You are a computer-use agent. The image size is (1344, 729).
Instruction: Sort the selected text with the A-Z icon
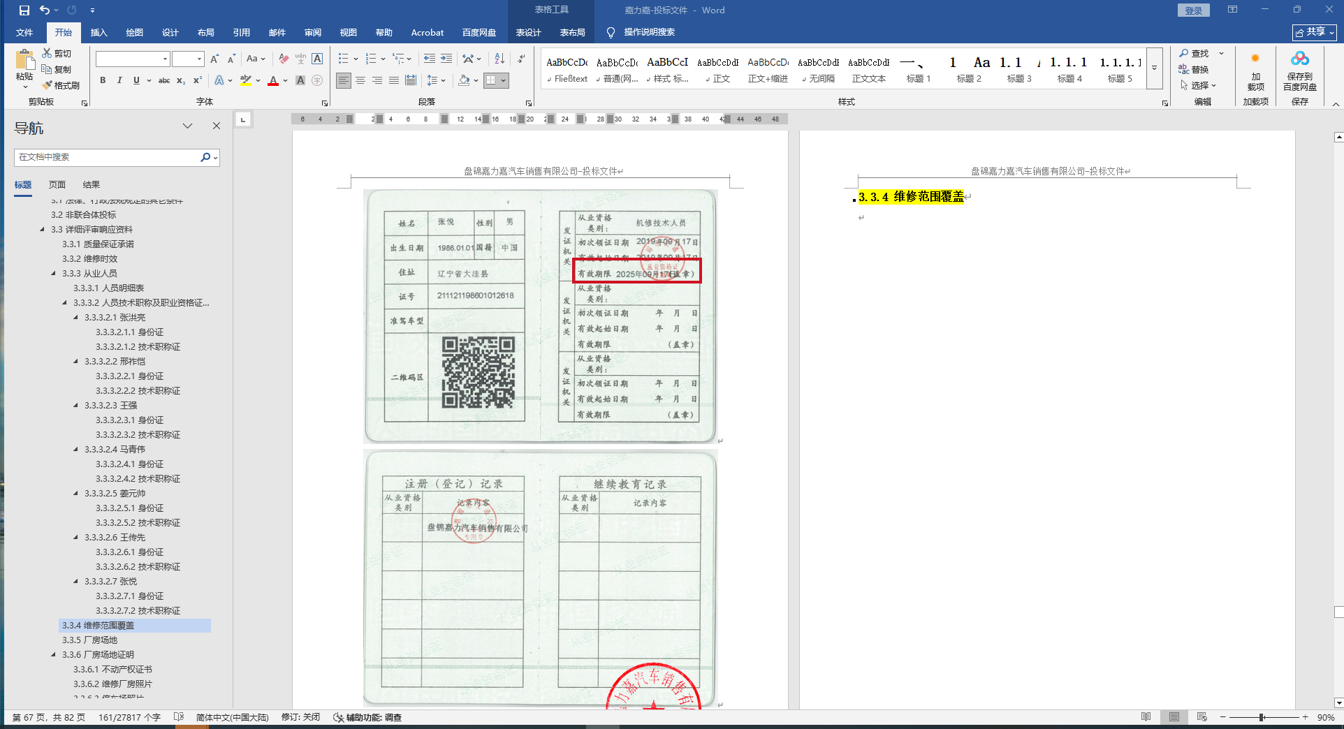tap(499, 59)
